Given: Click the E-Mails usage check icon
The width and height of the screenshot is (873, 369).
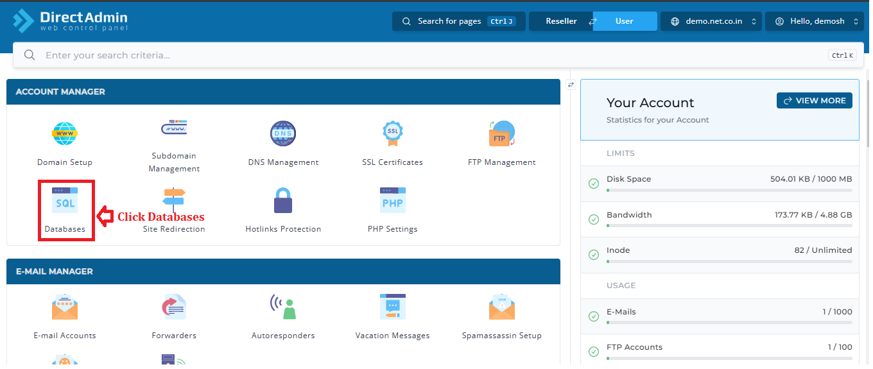Looking at the screenshot, I should [594, 316].
